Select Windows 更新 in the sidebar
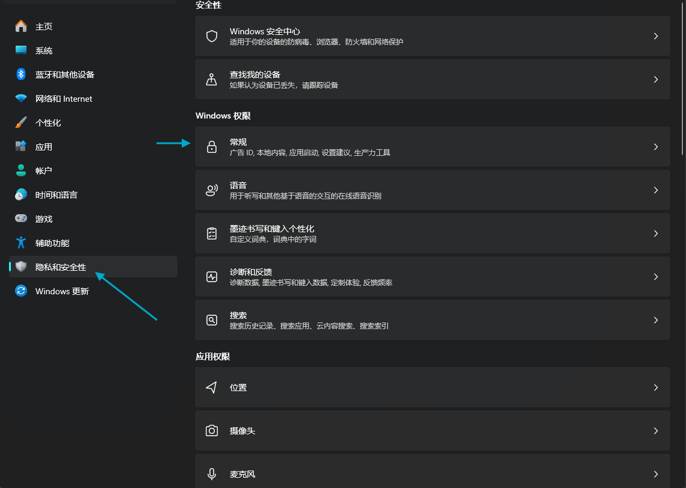This screenshot has height=488, width=686. click(62, 291)
